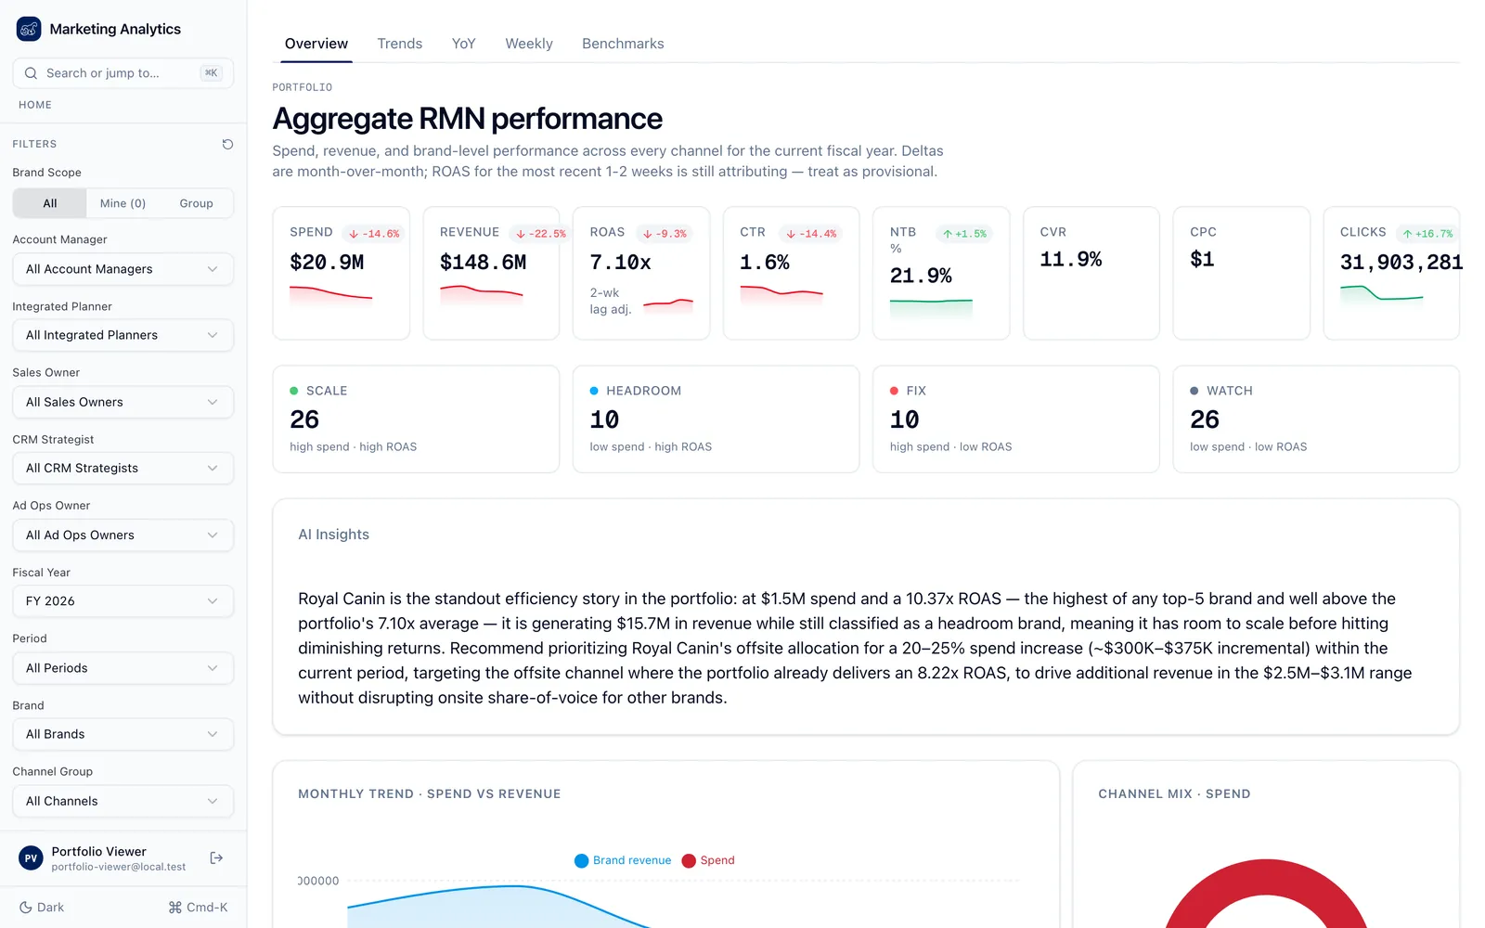
Task: Click the 31,903,281 clicks value
Action: point(1401,263)
